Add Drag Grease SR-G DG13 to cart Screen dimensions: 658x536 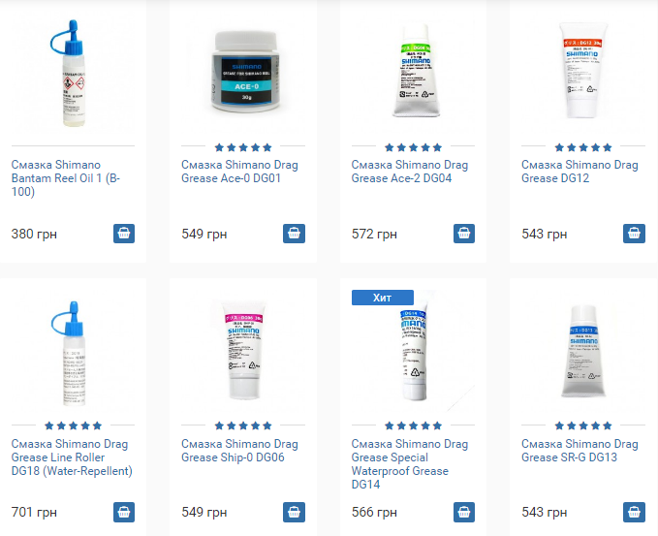tap(634, 512)
